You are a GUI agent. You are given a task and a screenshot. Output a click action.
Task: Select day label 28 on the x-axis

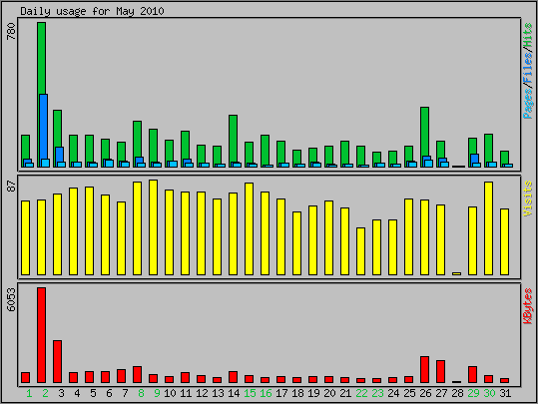coord(457,393)
